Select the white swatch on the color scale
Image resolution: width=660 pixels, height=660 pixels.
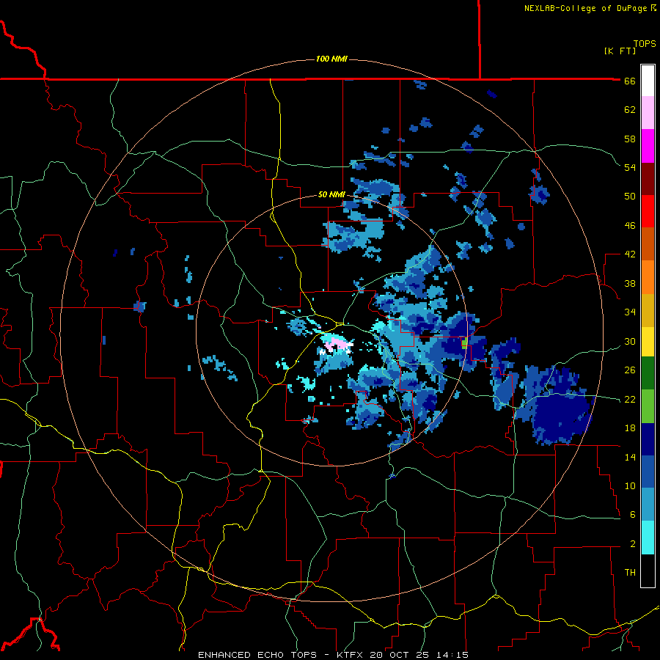pos(648,81)
